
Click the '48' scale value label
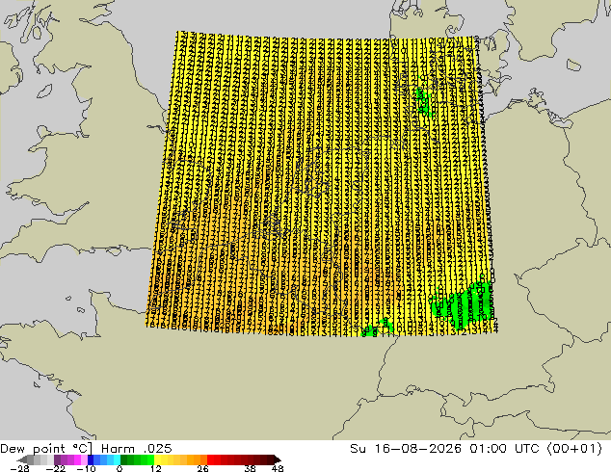coord(278,468)
